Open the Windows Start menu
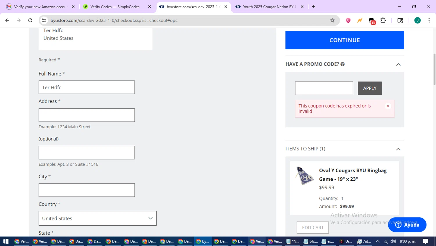Image resolution: width=436 pixels, height=246 pixels. [6, 241]
